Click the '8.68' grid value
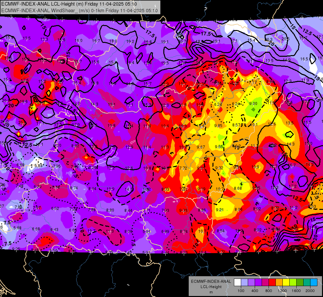This screenshot has height=297, width=323. (238, 188)
